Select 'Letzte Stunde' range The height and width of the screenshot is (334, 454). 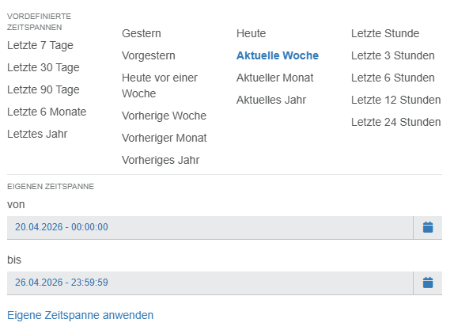(x=385, y=33)
